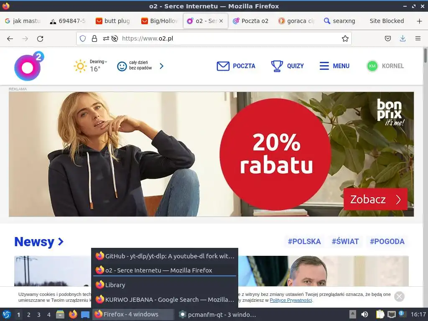Switch to virtual desktop 2
428x321 pixels.
coord(29,315)
